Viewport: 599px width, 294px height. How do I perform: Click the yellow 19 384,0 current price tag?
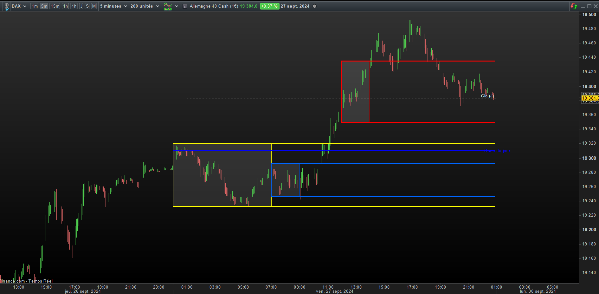pos(590,98)
